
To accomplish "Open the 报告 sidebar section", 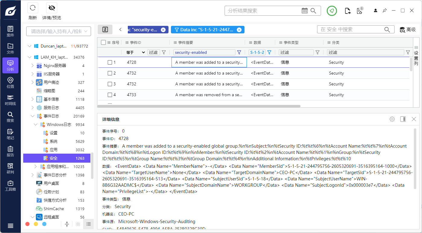I will click(10, 151).
